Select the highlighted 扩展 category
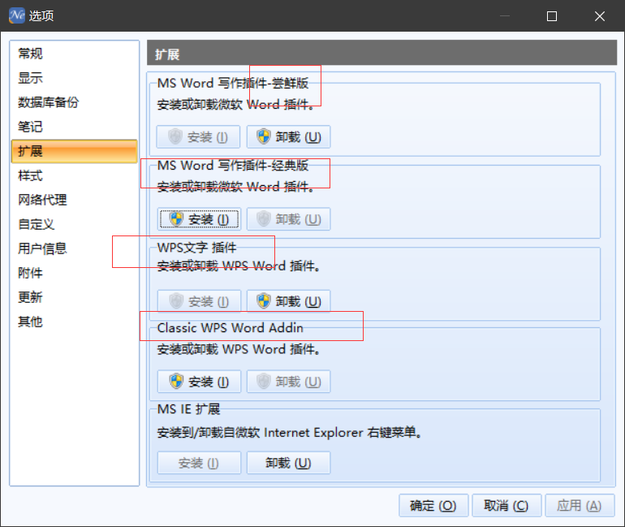The image size is (625, 527). [75, 151]
